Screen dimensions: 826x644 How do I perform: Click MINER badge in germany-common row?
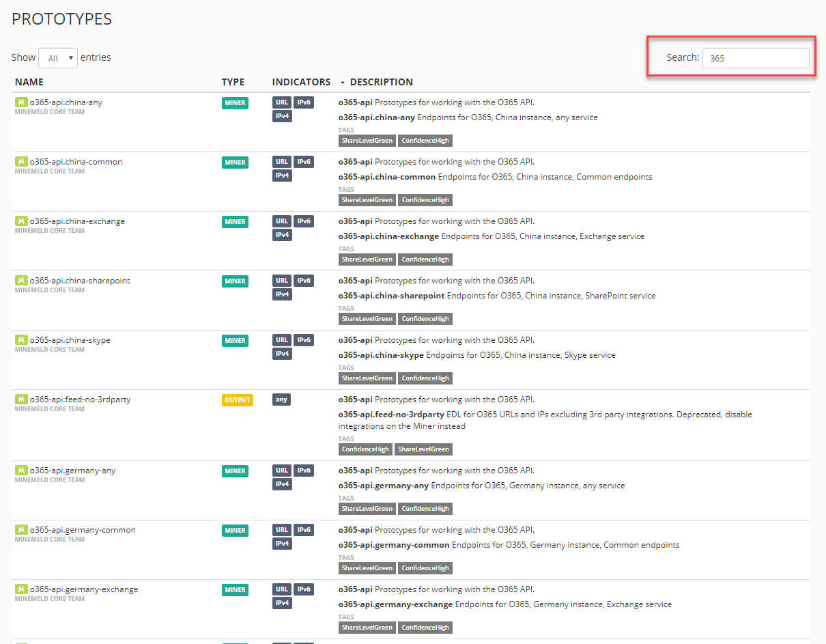236,531
